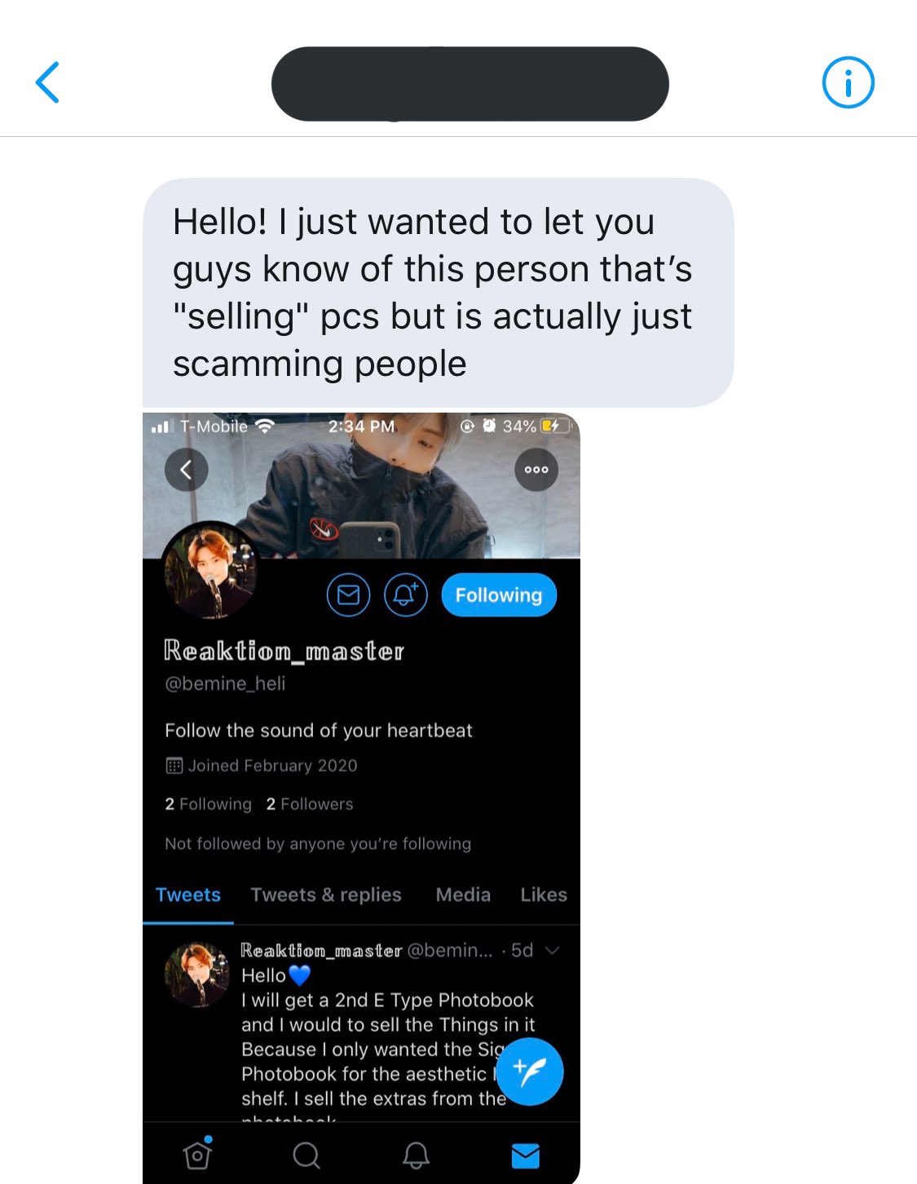Open Notifications bell in bottom bar

coord(416,1155)
